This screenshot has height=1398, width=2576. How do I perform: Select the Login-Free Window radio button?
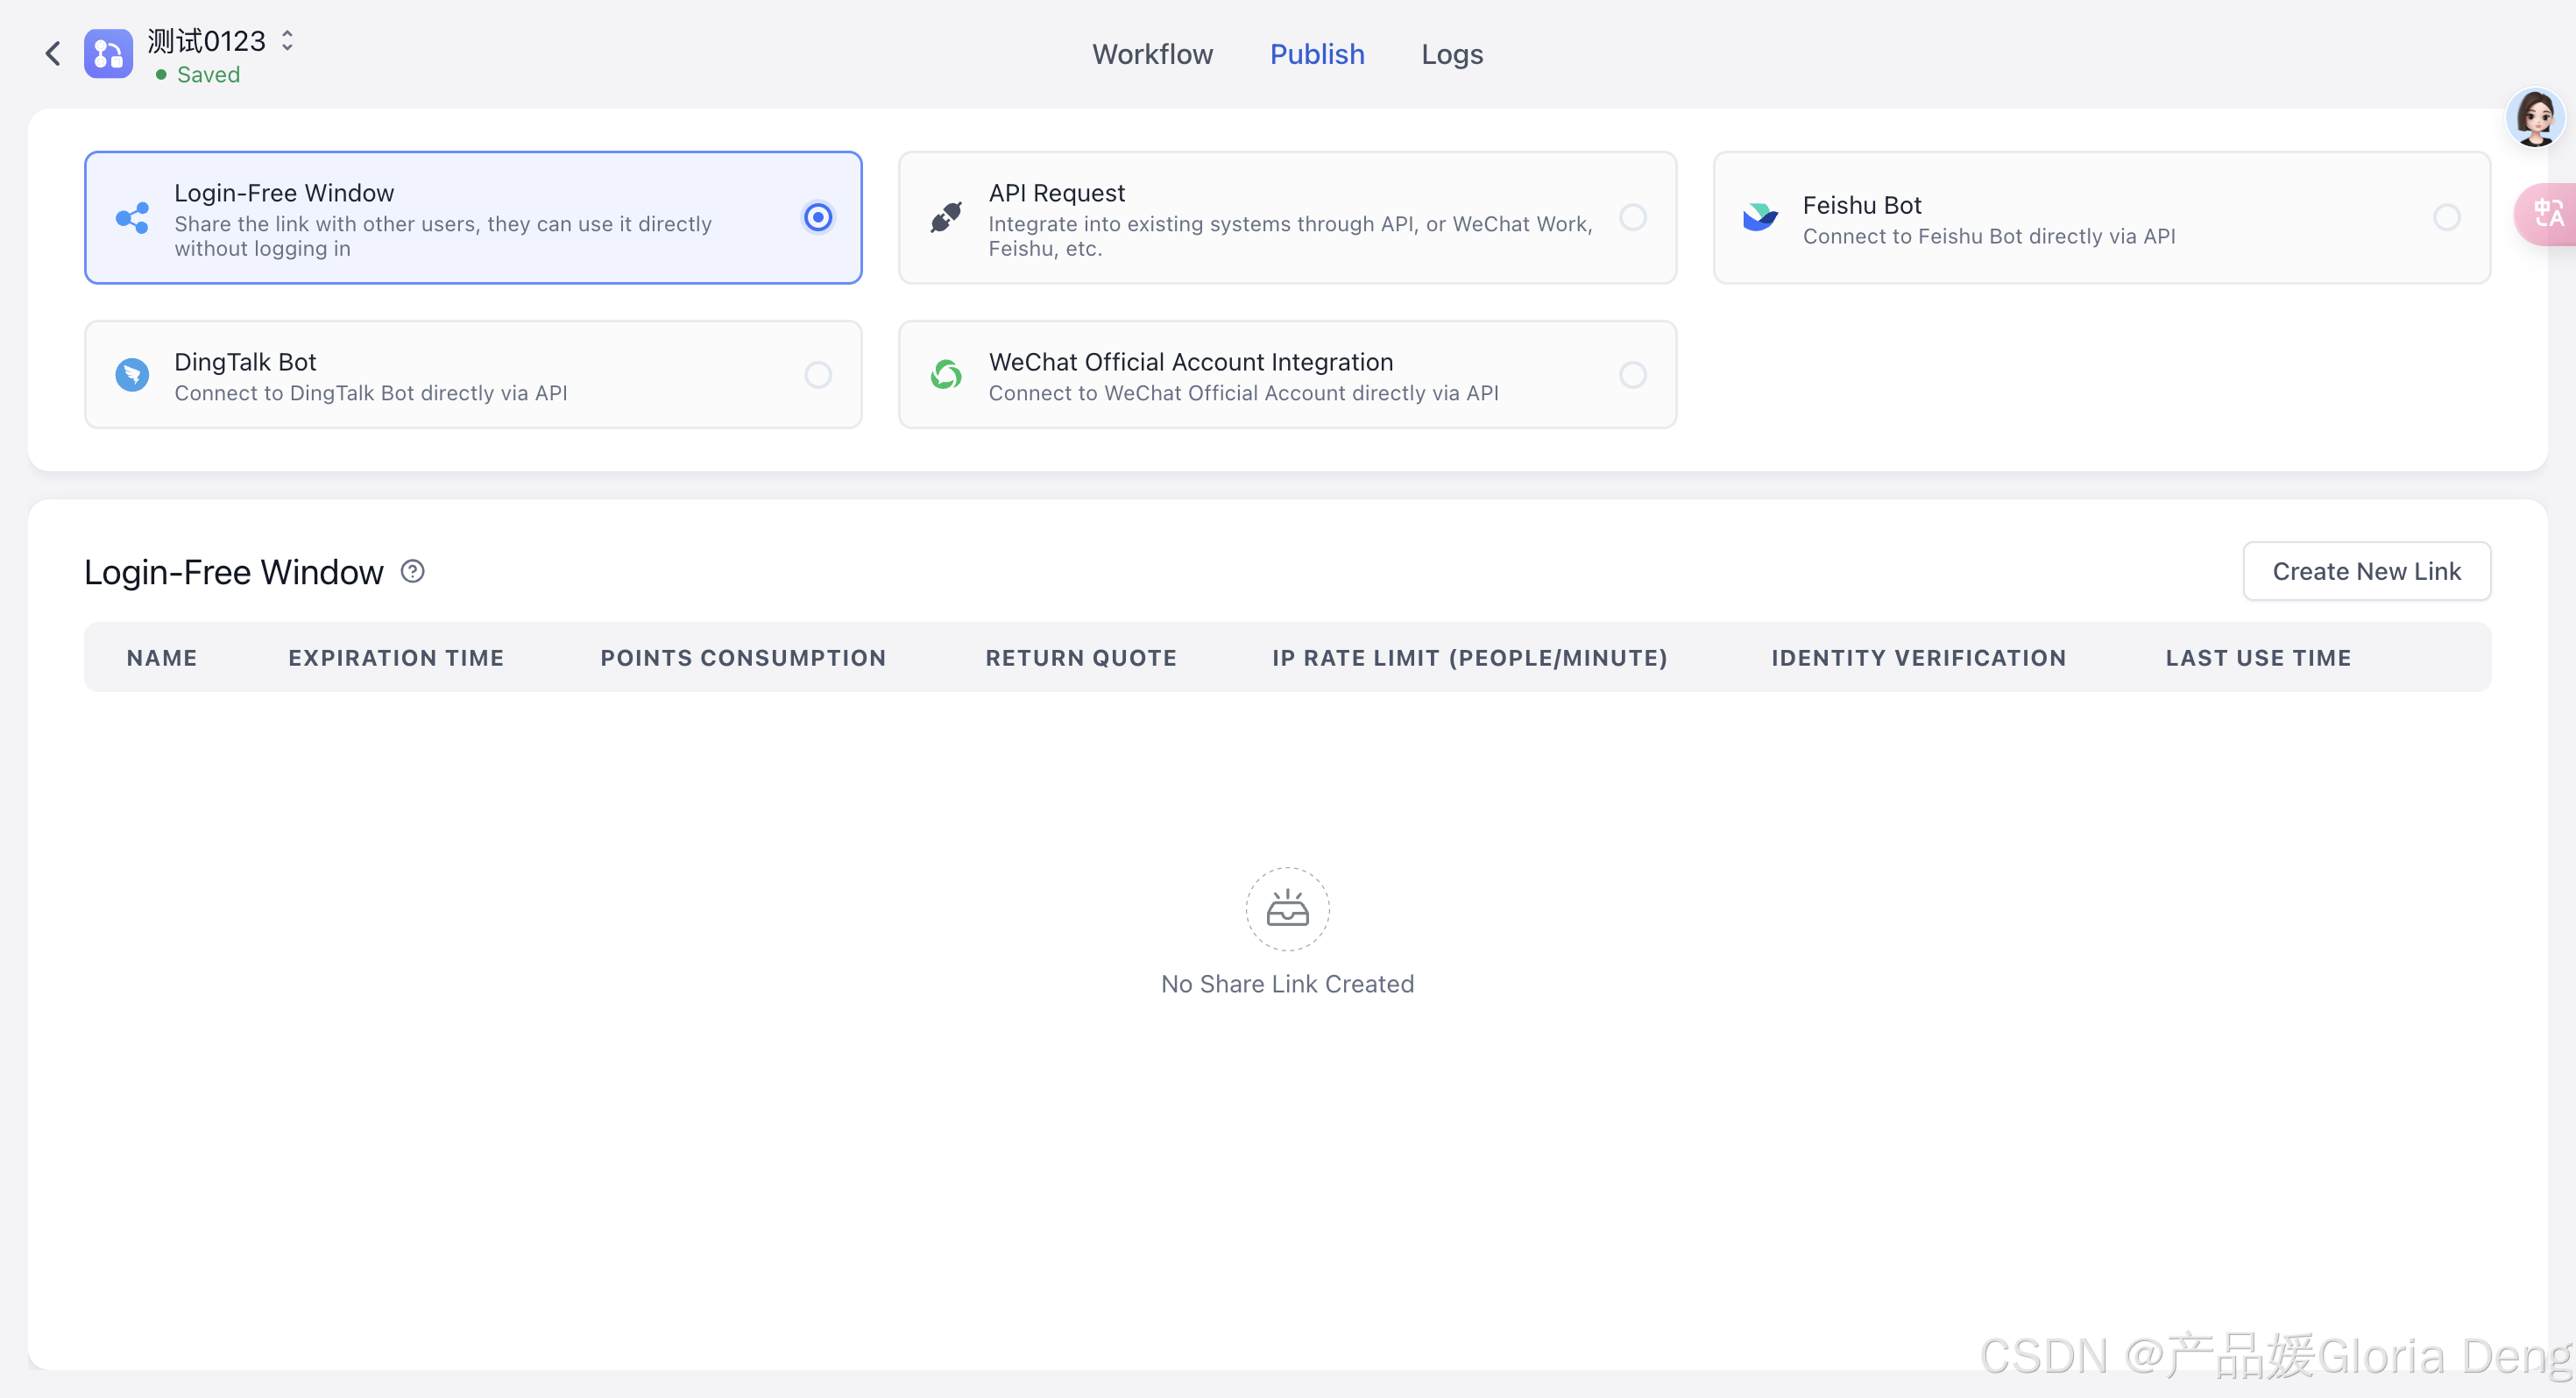point(818,217)
